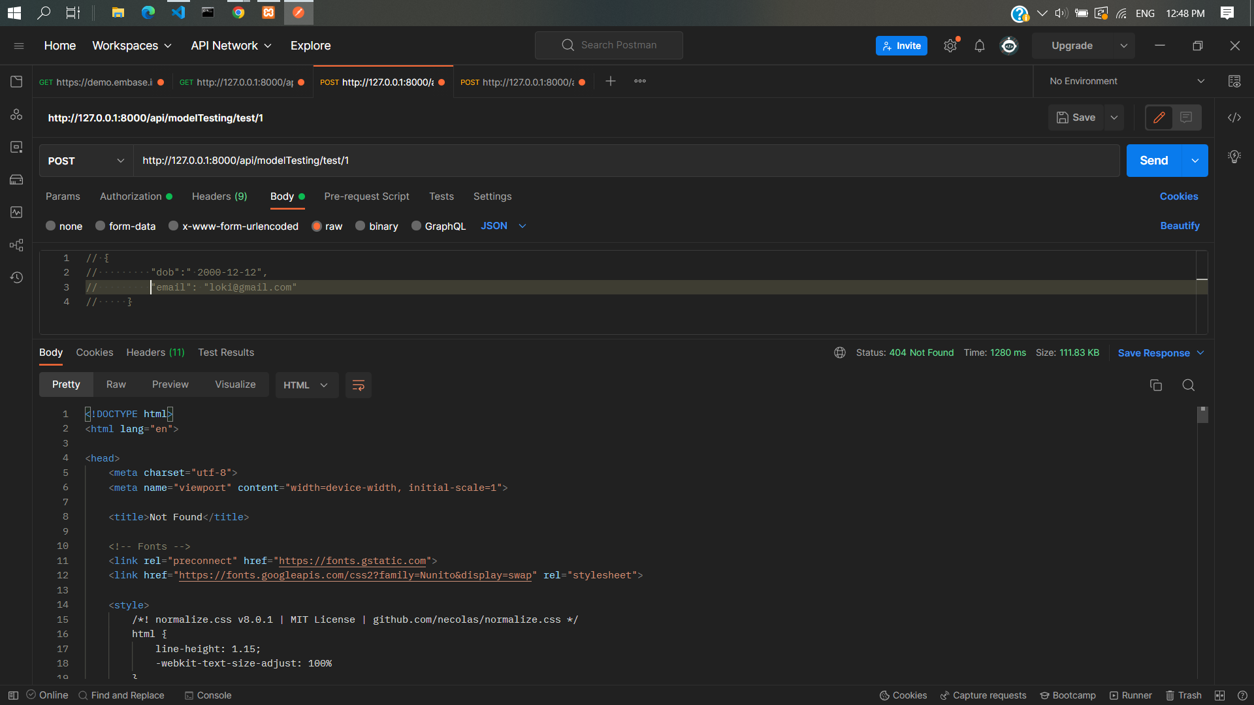Switch to the Authorization tab

(130, 196)
